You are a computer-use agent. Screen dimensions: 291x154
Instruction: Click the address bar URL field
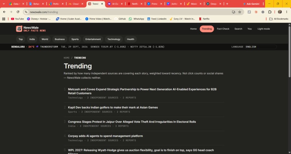pos(130,12)
